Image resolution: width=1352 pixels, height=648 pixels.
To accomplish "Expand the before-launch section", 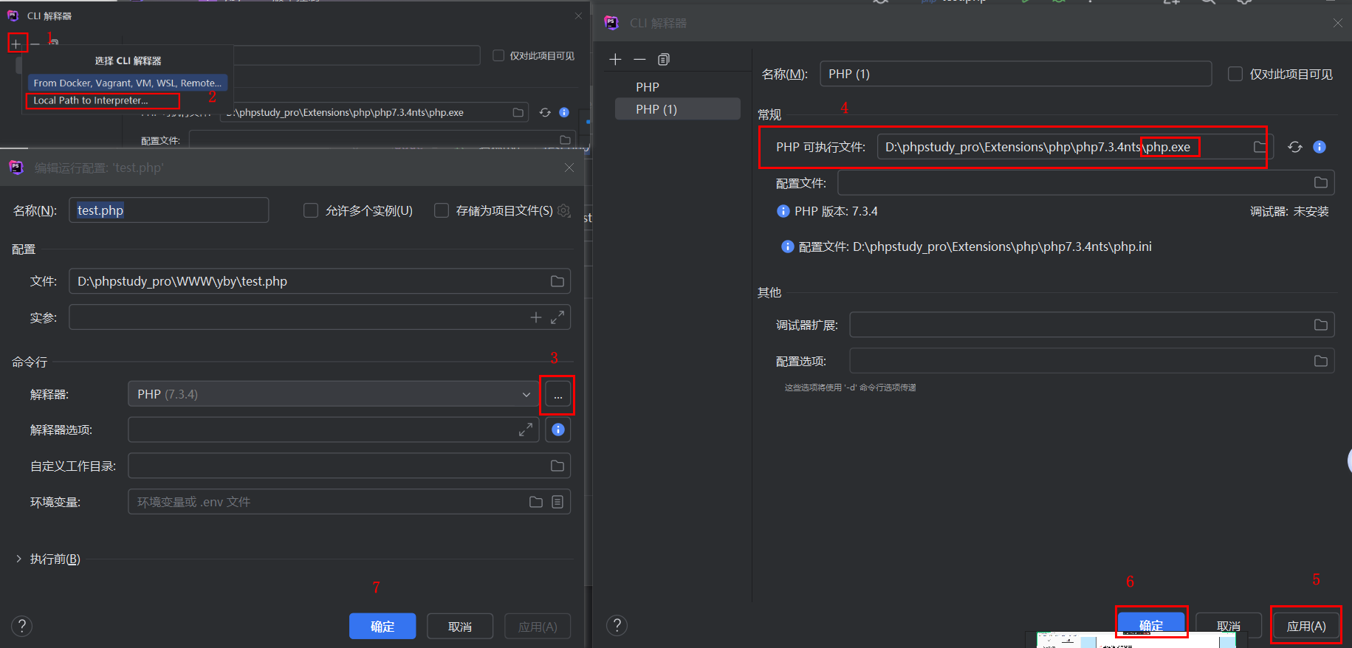I will [x=18, y=559].
